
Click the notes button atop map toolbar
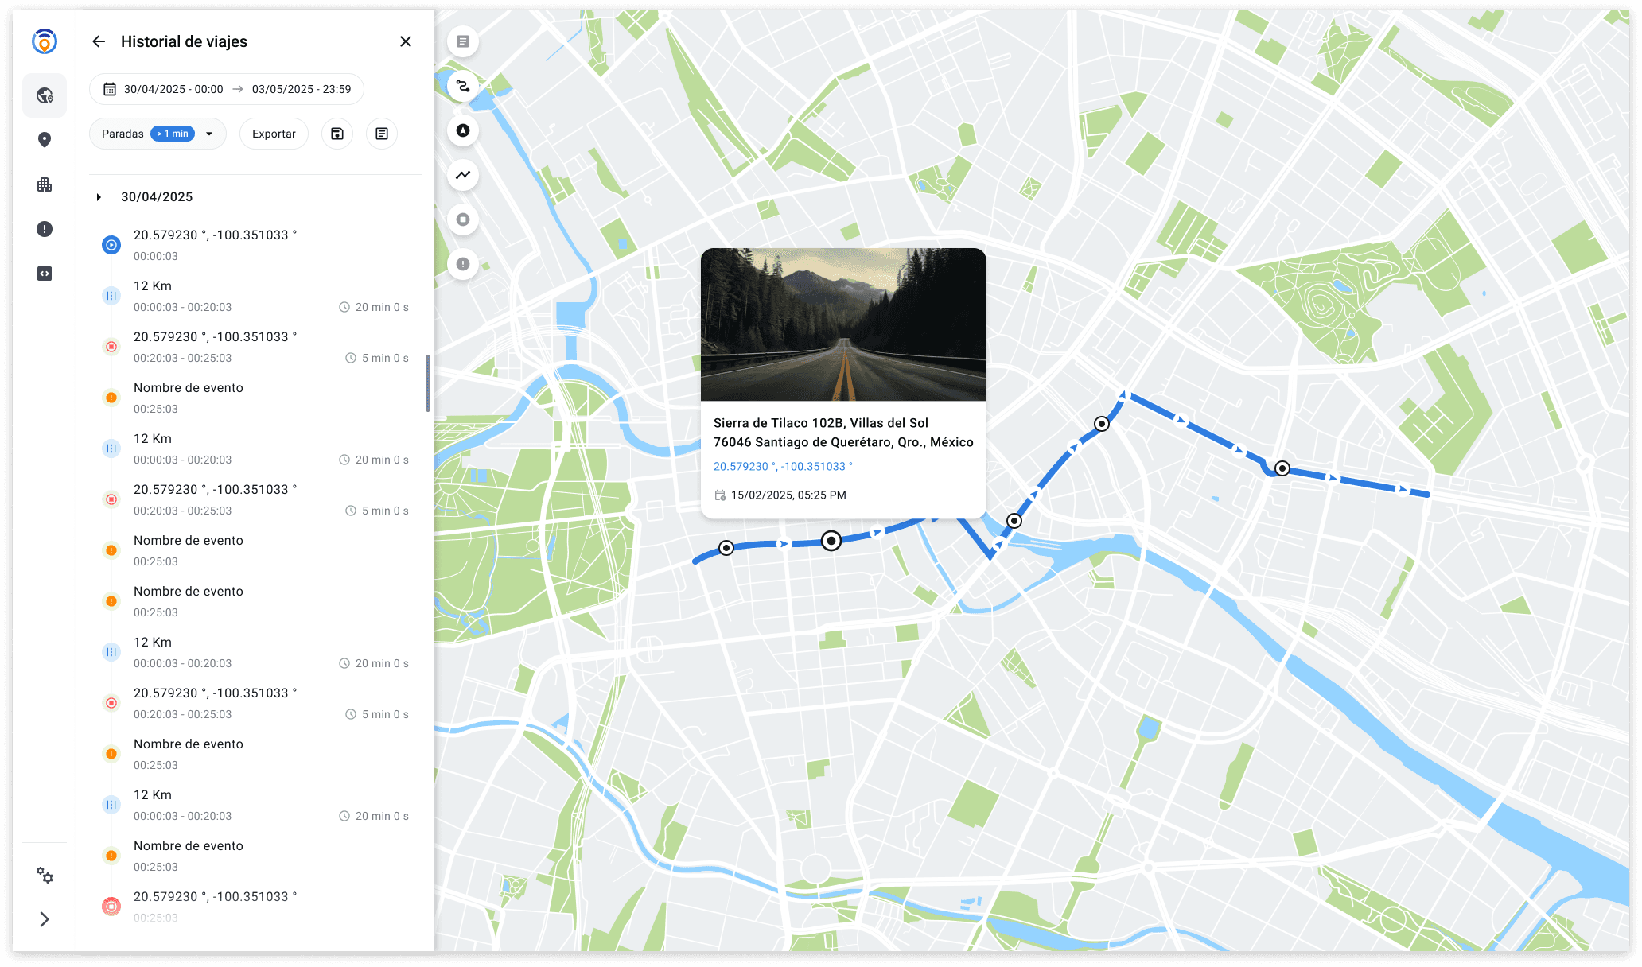click(463, 41)
